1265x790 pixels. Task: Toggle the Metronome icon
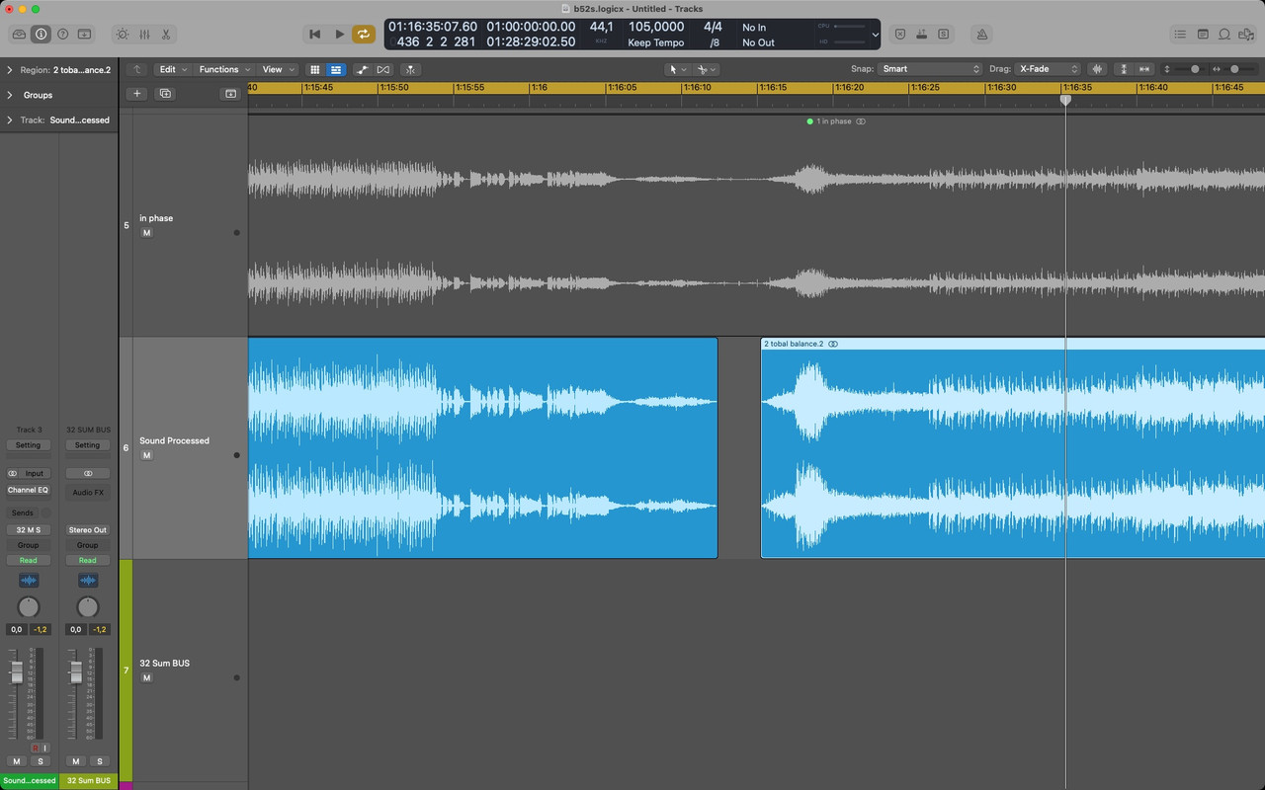tap(981, 34)
